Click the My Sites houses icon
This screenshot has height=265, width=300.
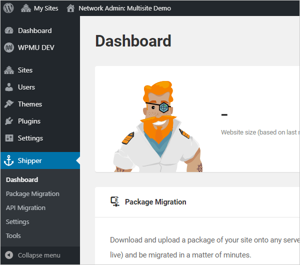pyautogui.click(x=26, y=8)
